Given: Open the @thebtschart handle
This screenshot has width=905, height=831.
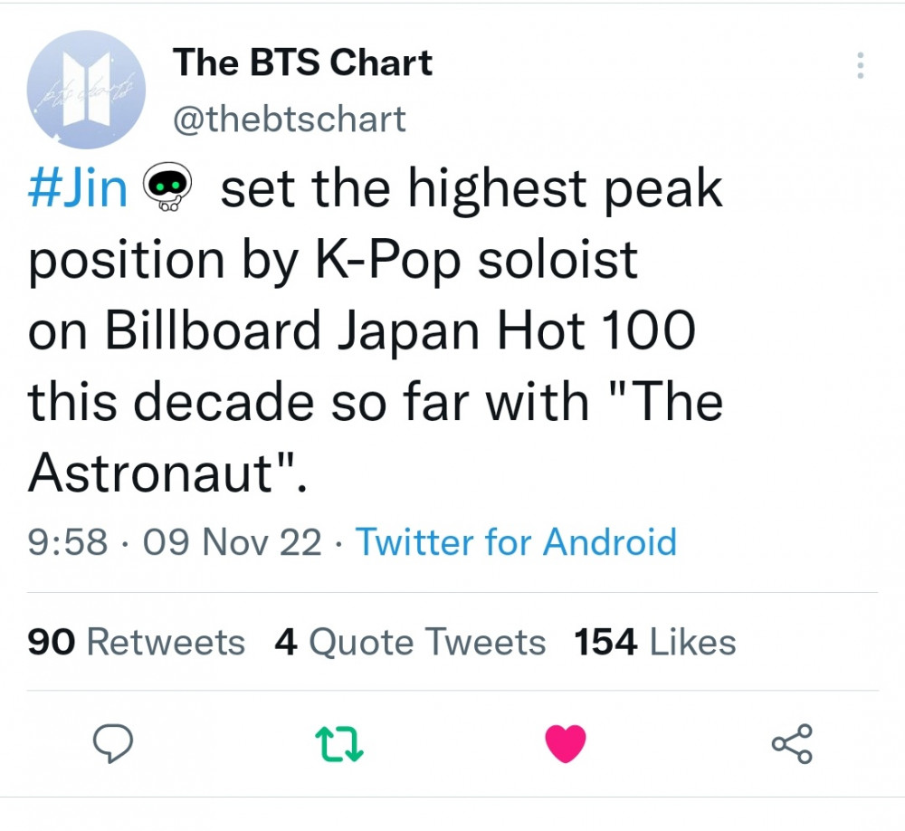Looking at the screenshot, I should (x=290, y=119).
